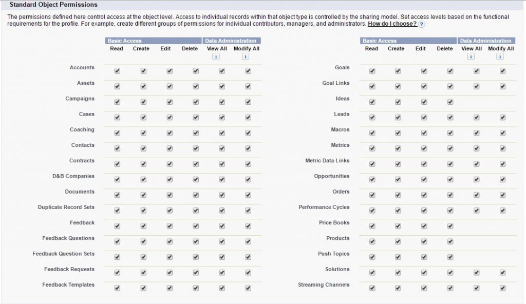Uncheck Delete permission for Ideas
This screenshot has width=526, height=304.
[x=450, y=102]
